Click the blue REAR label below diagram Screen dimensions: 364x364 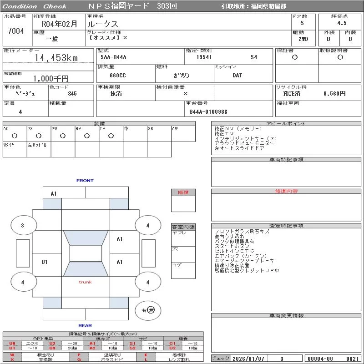[x=85, y=325]
